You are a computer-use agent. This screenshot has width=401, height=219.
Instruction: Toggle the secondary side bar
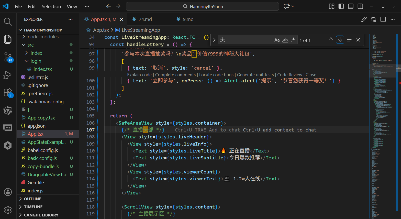[360, 6]
